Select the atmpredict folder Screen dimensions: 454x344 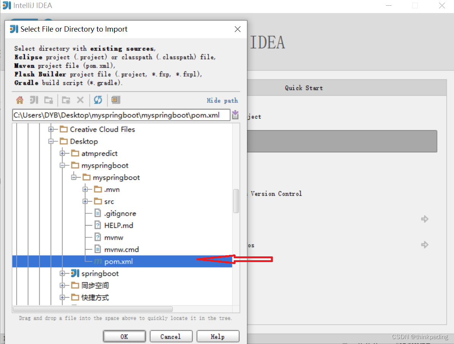pyautogui.click(x=99, y=153)
